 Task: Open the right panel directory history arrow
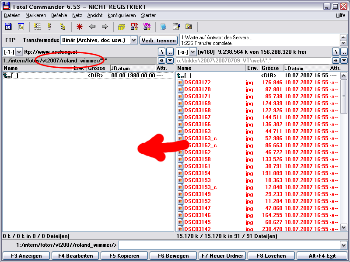coord(344,60)
